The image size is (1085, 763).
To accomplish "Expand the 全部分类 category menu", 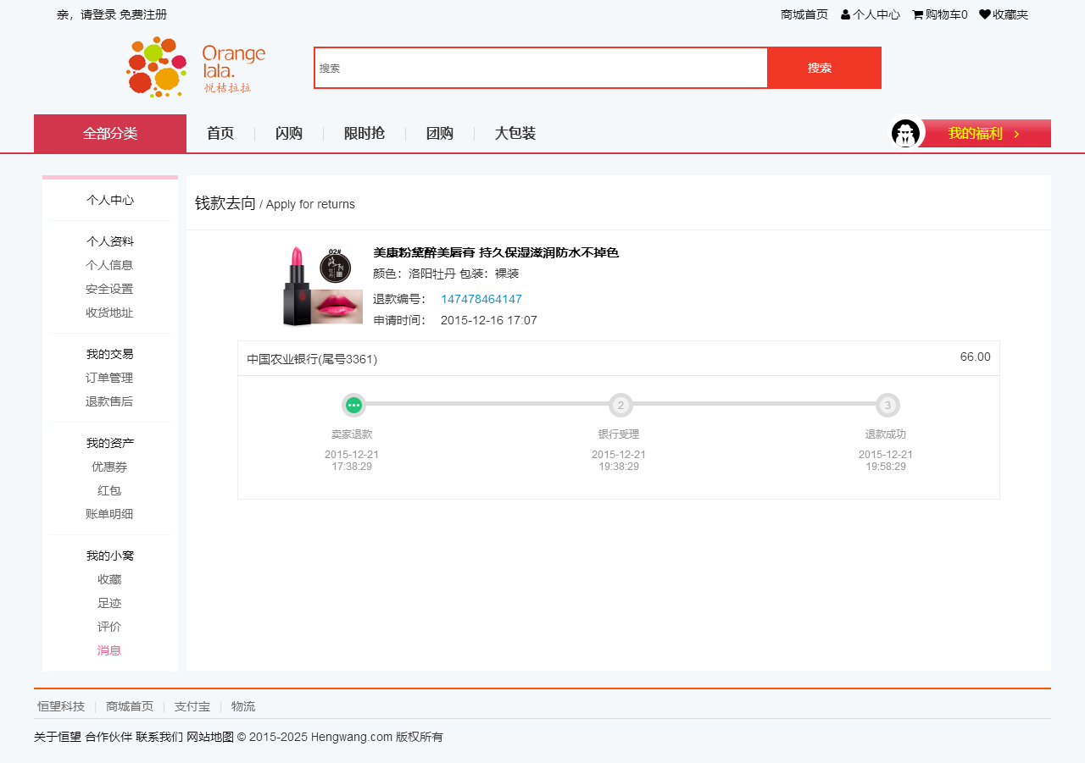I will point(110,134).
